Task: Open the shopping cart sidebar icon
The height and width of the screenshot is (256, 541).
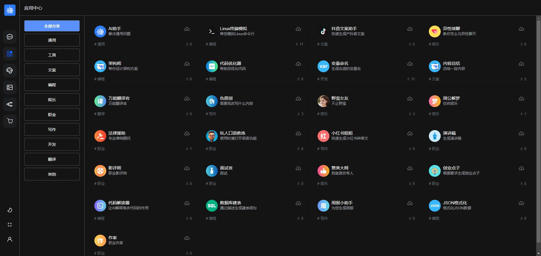Action: click(x=10, y=121)
